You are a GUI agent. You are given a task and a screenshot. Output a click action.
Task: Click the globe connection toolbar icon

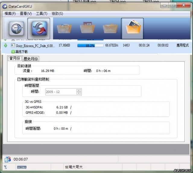tap(17, 28)
